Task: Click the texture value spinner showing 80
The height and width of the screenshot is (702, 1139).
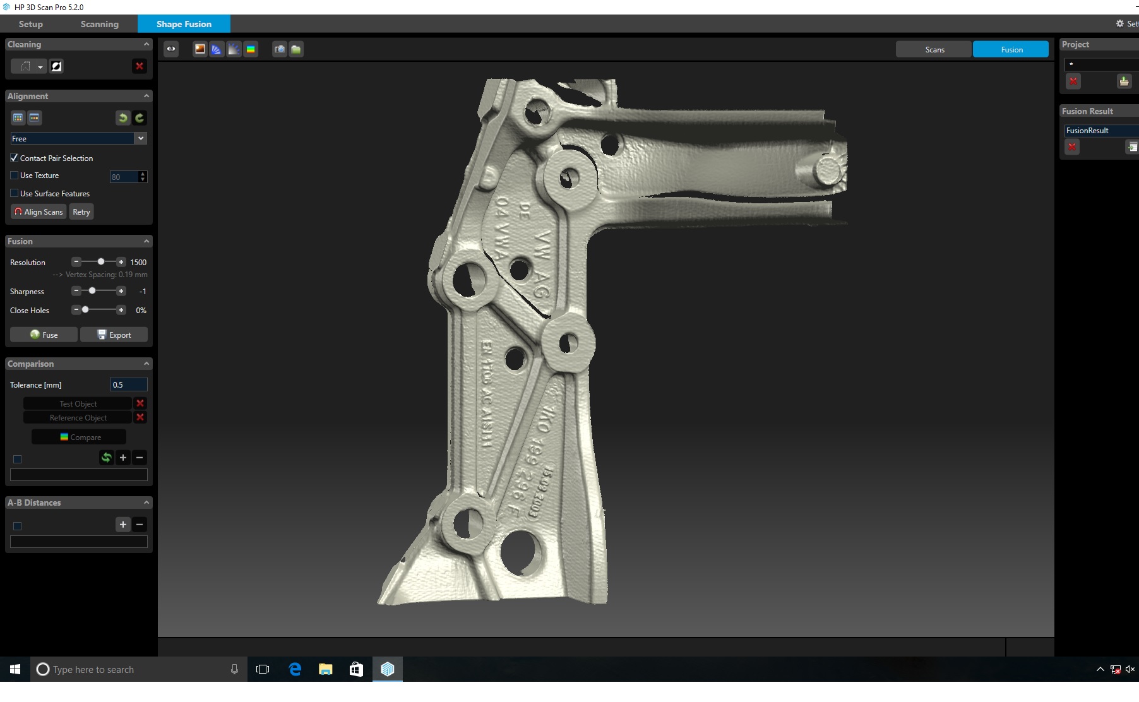Action: tap(128, 177)
